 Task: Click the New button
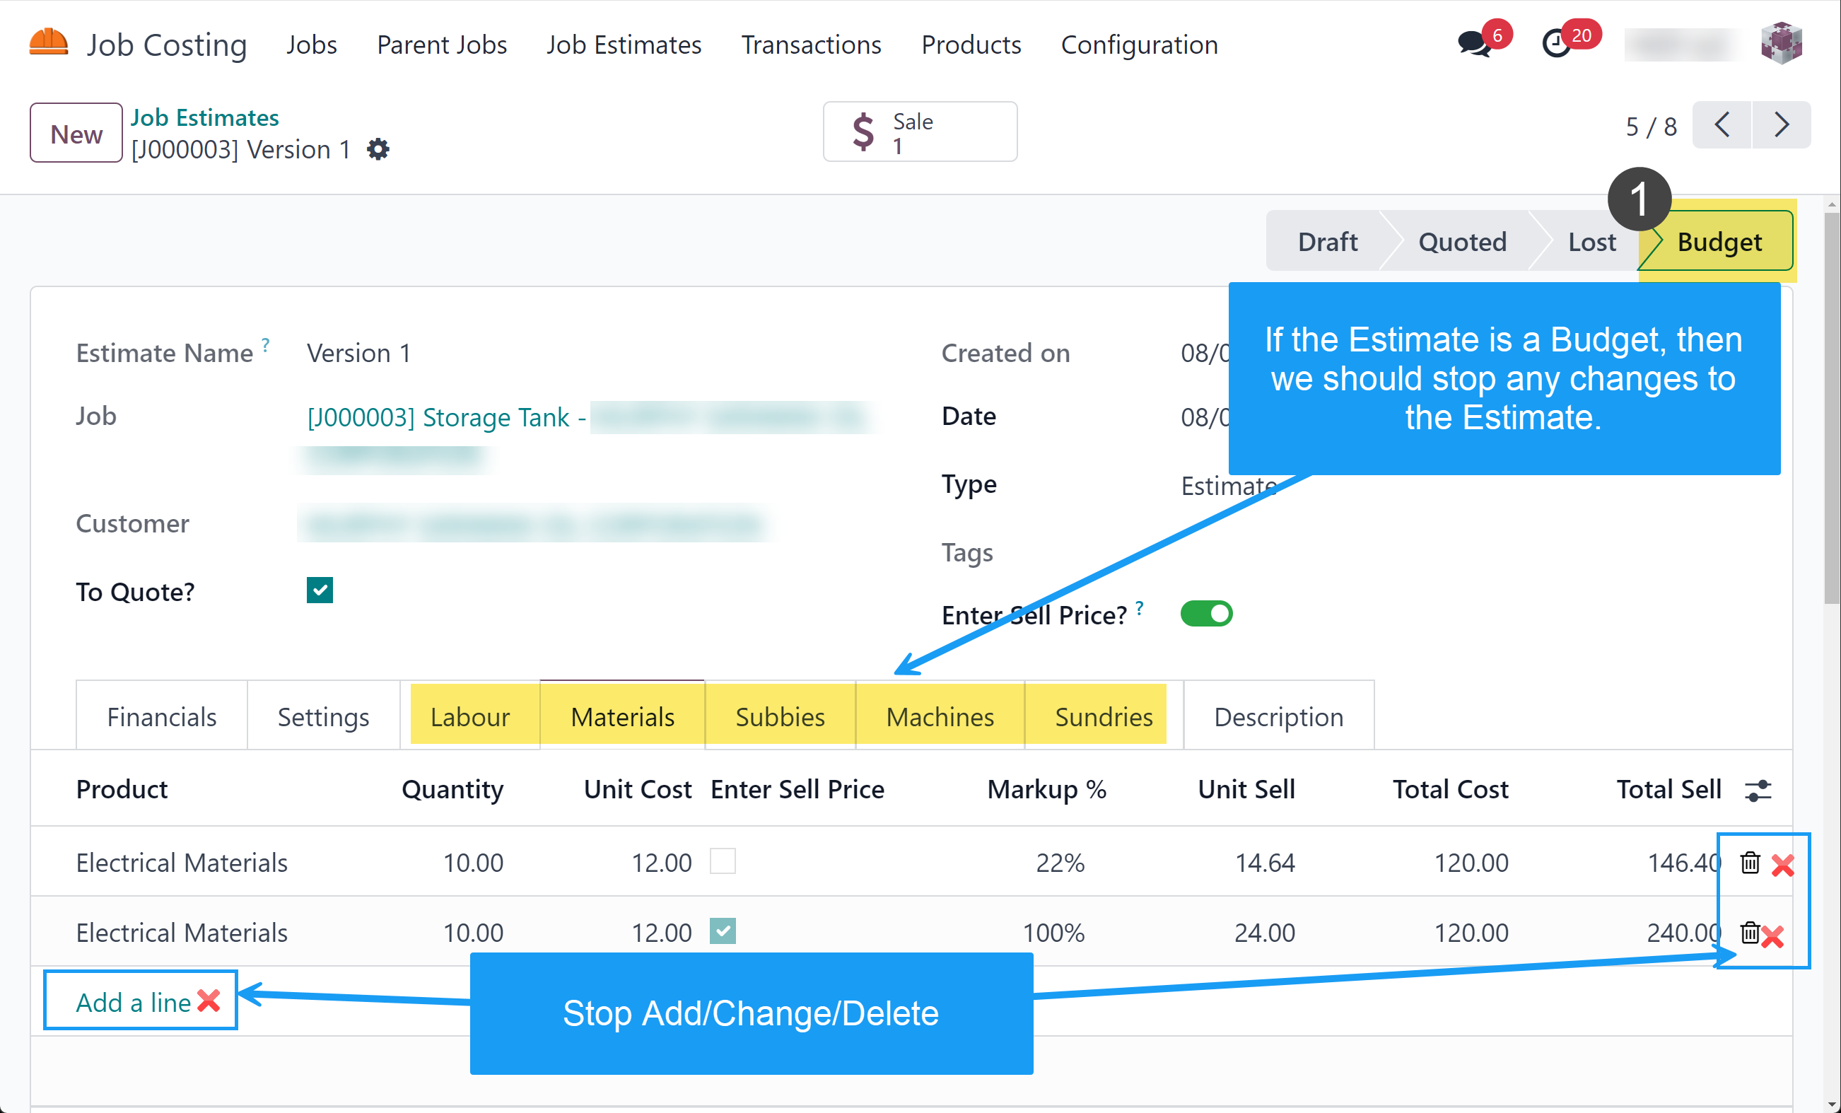click(76, 134)
